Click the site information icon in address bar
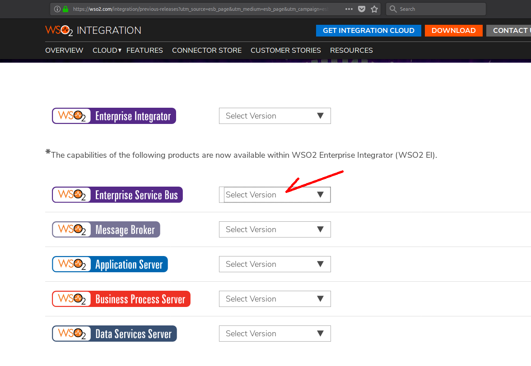The height and width of the screenshot is (366, 531). point(57,9)
